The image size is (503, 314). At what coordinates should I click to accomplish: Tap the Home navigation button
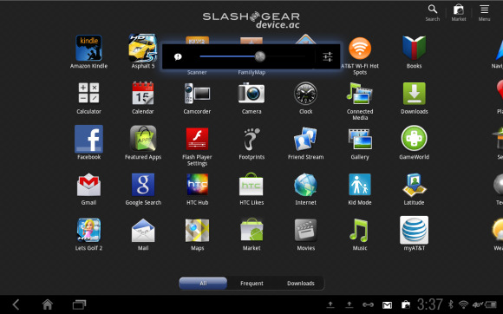click(x=48, y=304)
